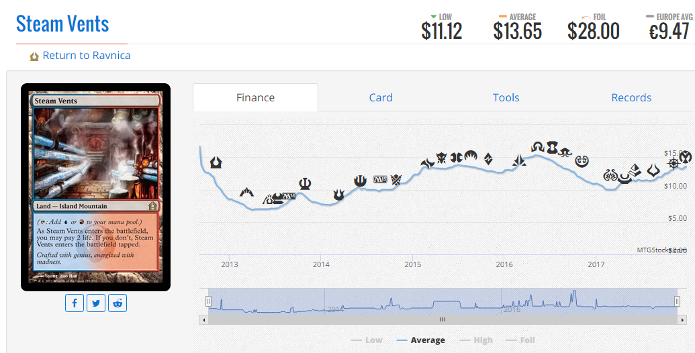Toggle the Average price series in the legend
Screen dimensions: 695x353
tap(420, 340)
